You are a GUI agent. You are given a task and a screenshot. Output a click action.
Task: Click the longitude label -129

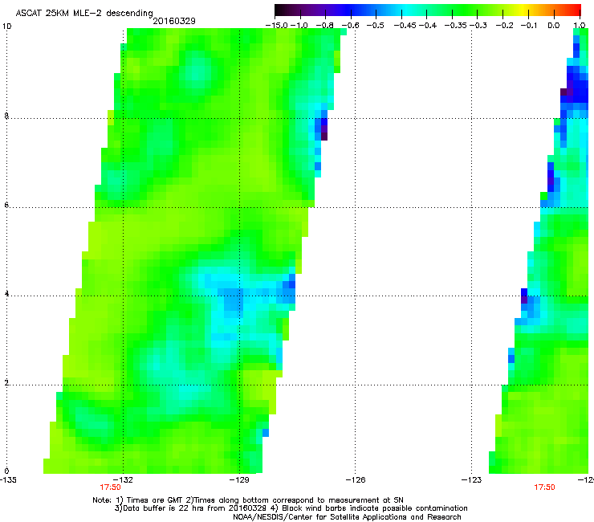coord(240,480)
